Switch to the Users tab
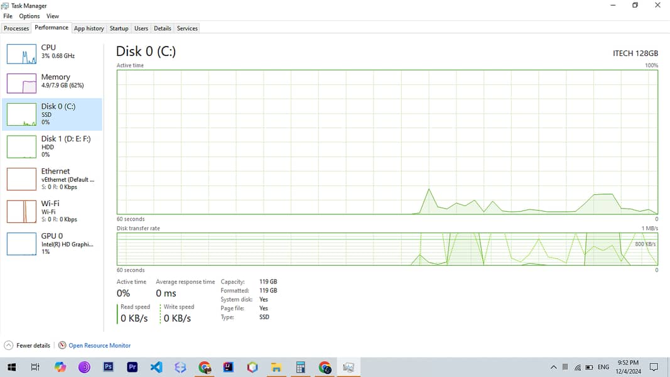This screenshot has height=377, width=670. point(141,28)
